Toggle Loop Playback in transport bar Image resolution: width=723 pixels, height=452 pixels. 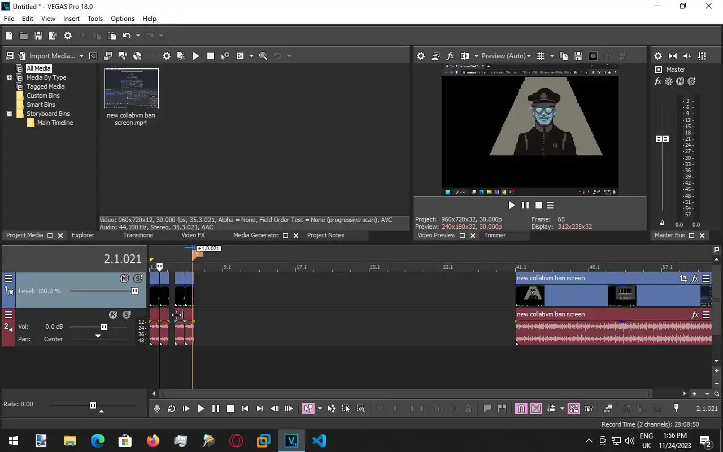[x=171, y=408]
